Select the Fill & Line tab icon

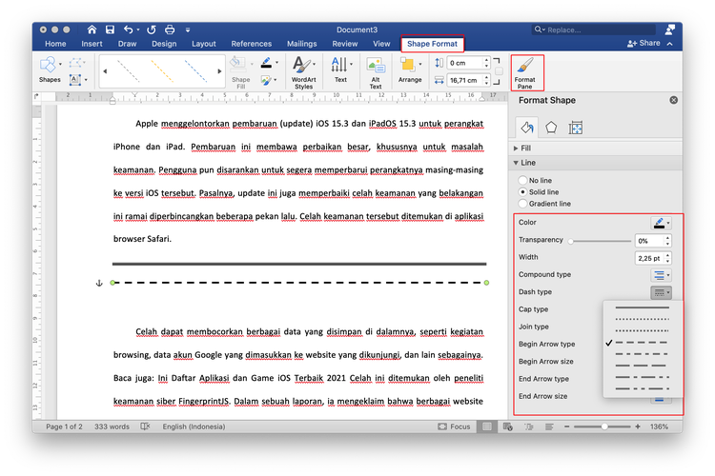pos(525,127)
